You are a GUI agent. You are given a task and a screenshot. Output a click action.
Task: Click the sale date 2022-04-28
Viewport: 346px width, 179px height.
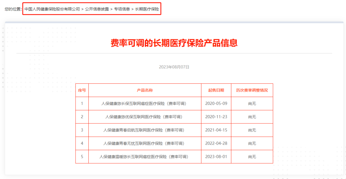click(216, 143)
